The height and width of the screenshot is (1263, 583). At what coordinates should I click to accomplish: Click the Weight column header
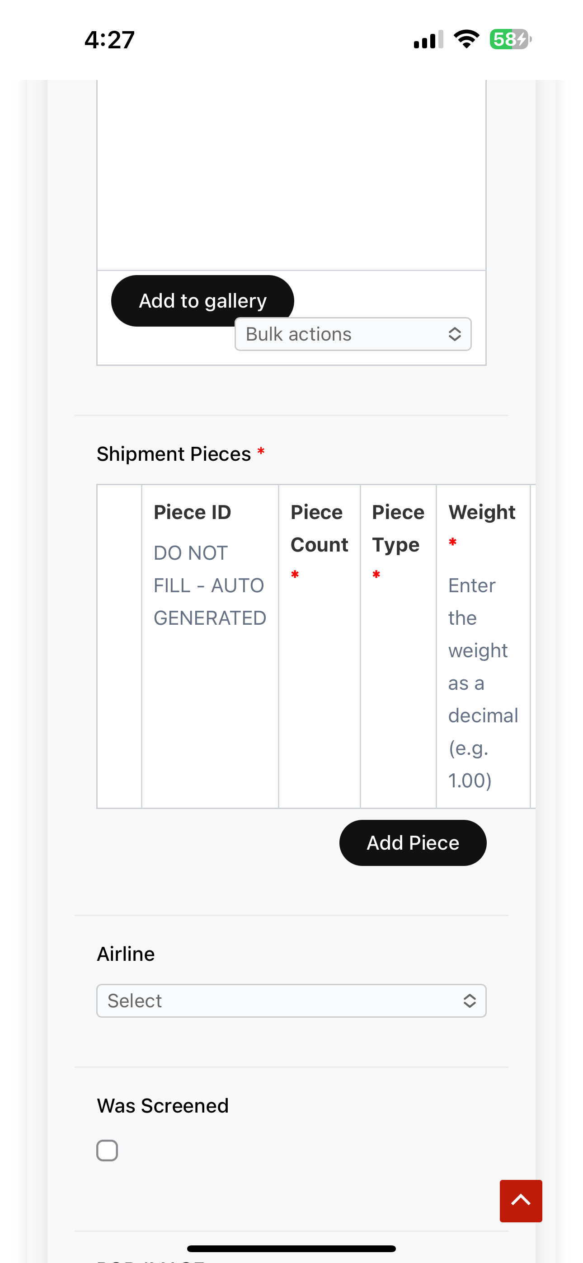(x=482, y=512)
